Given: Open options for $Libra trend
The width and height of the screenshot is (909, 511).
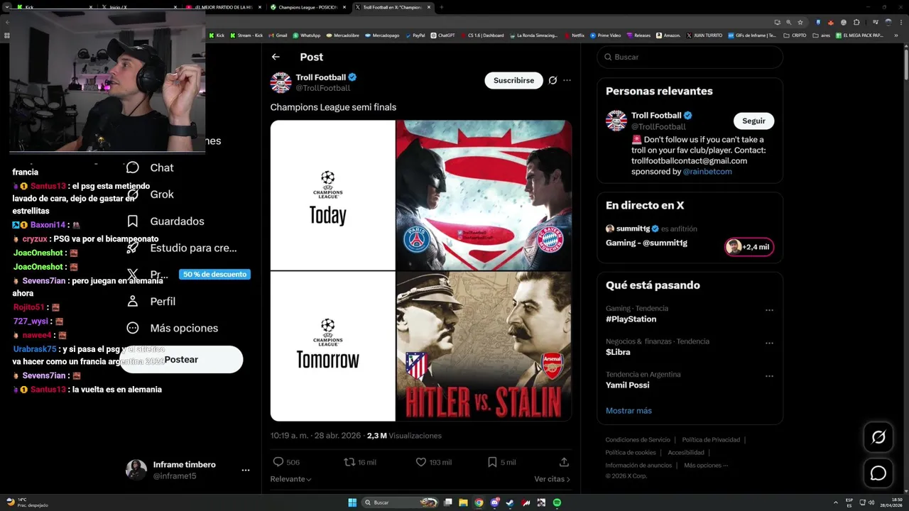Looking at the screenshot, I should click(x=769, y=343).
